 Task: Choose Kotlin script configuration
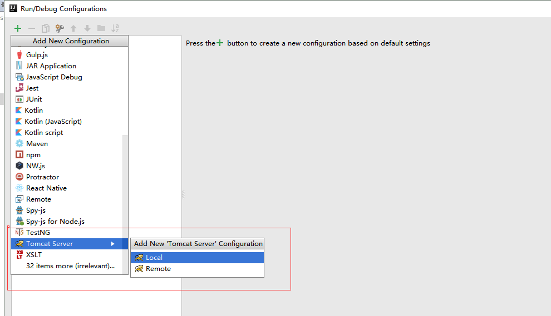click(x=70, y=133)
